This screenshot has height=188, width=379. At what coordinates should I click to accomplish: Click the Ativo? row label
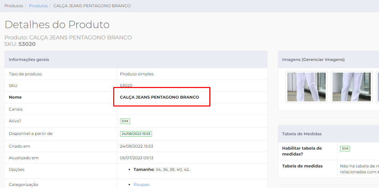(x=15, y=121)
